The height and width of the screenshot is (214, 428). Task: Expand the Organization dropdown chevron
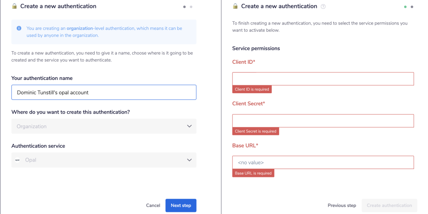(189, 126)
